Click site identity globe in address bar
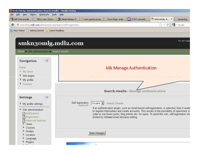 18,25
